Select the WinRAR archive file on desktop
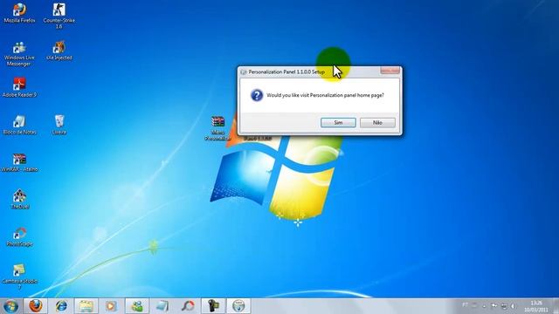559x314 pixels. click(x=217, y=128)
